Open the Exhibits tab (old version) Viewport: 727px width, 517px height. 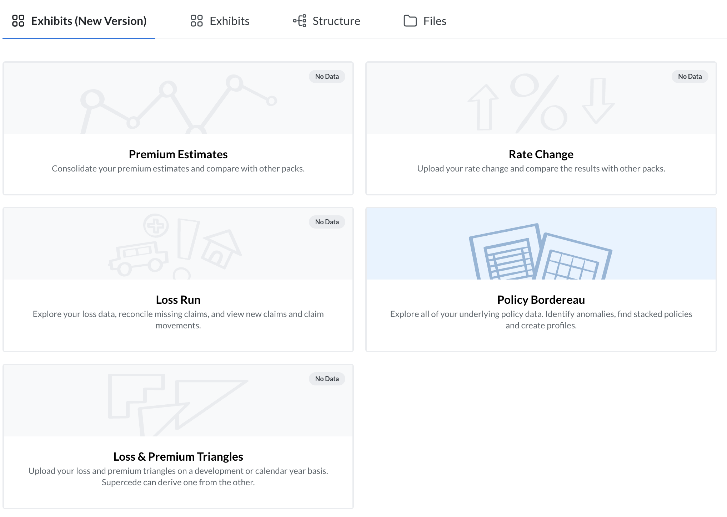point(229,21)
